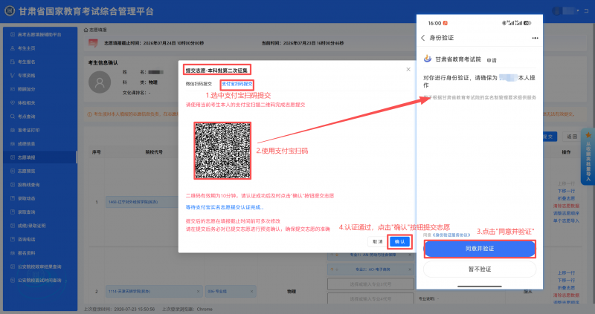595x314 pixels.
Task: Remove the 006-专业组 tag with its X
Action: (x=251, y=291)
